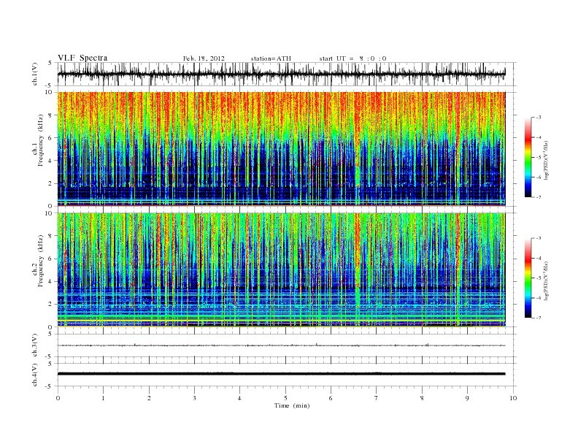Viewport: 578px width, 447px height.
Task: Click the "start UT = 8 :0 :0" text
Action: point(352,58)
